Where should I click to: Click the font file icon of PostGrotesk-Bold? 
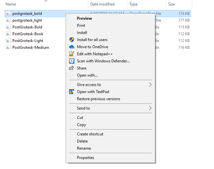pyautogui.click(x=8, y=27)
